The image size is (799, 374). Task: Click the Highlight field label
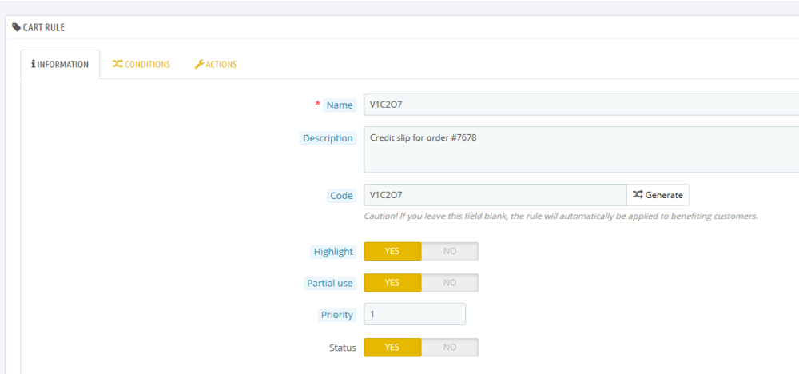pos(333,252)
